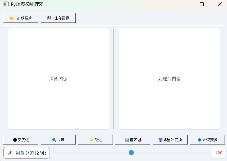Click the spiral icon for 傅里叶变换

point(160,140)
